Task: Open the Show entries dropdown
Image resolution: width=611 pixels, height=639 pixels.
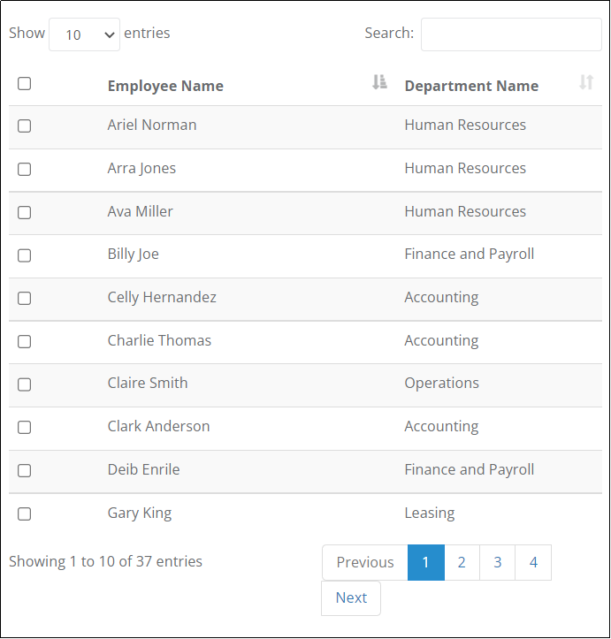Action: (84, 34)
